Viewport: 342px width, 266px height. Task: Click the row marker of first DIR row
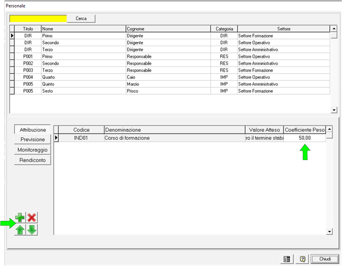click(x=12, y=36)
